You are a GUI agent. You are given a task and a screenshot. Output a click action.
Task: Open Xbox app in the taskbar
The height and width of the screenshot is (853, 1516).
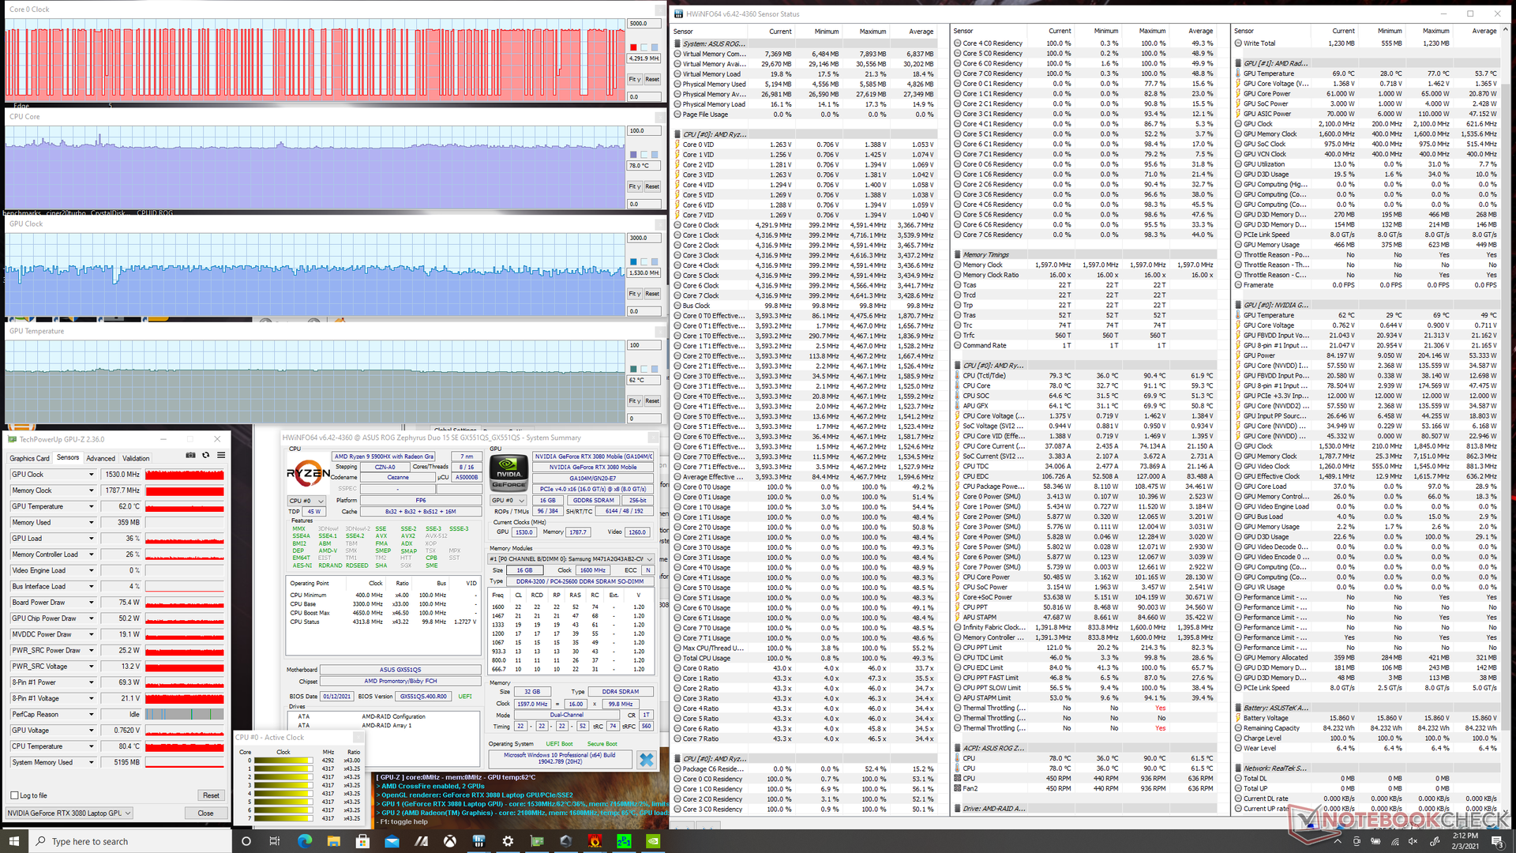pyautogui.click(x=449, y=841)
